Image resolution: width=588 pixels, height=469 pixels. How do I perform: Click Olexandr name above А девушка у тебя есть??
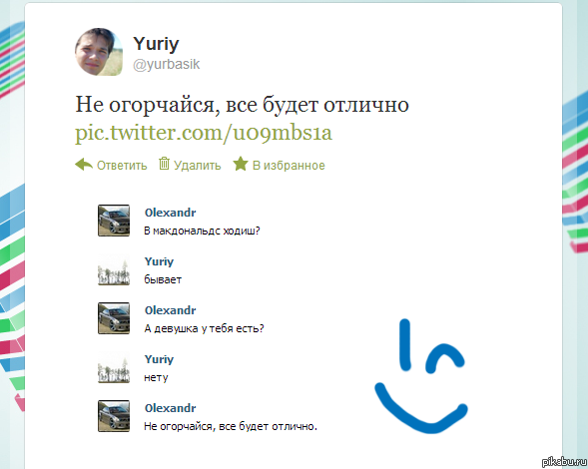tap(171, 310)
